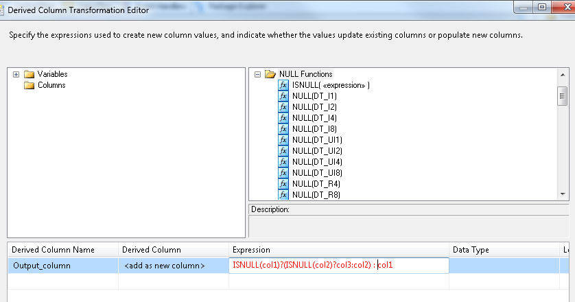The image size is (575, 302).
Task: Click the fx icon beside ISNULL expression function
Action: click(x=283, y=85)
